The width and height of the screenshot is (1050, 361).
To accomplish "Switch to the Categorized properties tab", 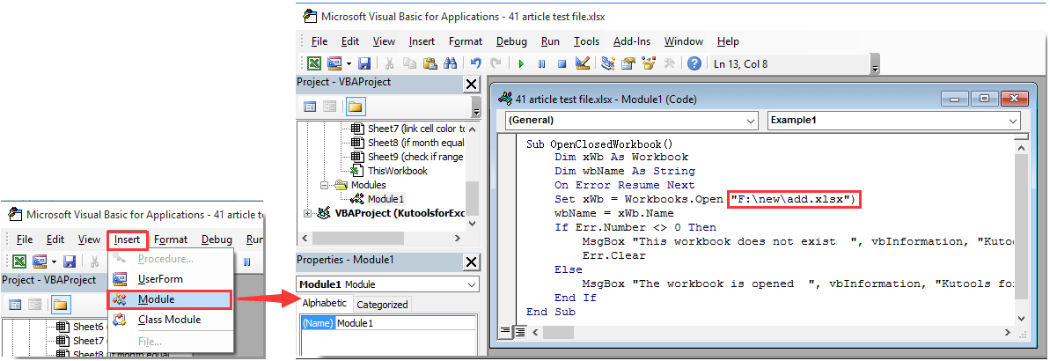I will click(382, 305).
